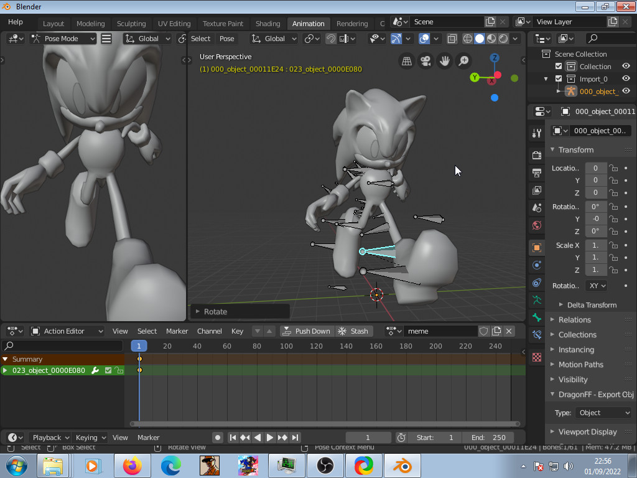Toggle visibility of the Import_0 collection
The width and height of the screenshot is (637, 478).
pyautogui.click(x=626, y=78)
